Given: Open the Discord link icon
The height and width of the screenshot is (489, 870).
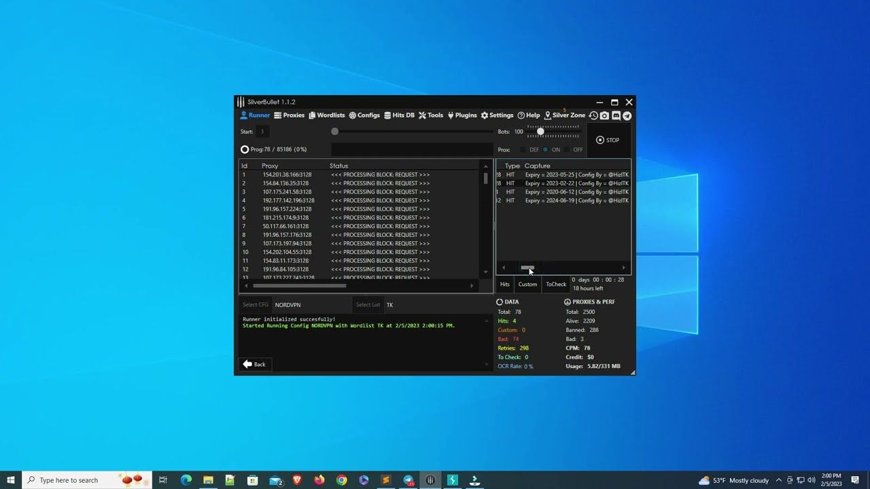Looking at the screenshot, I should pos(616,115).
